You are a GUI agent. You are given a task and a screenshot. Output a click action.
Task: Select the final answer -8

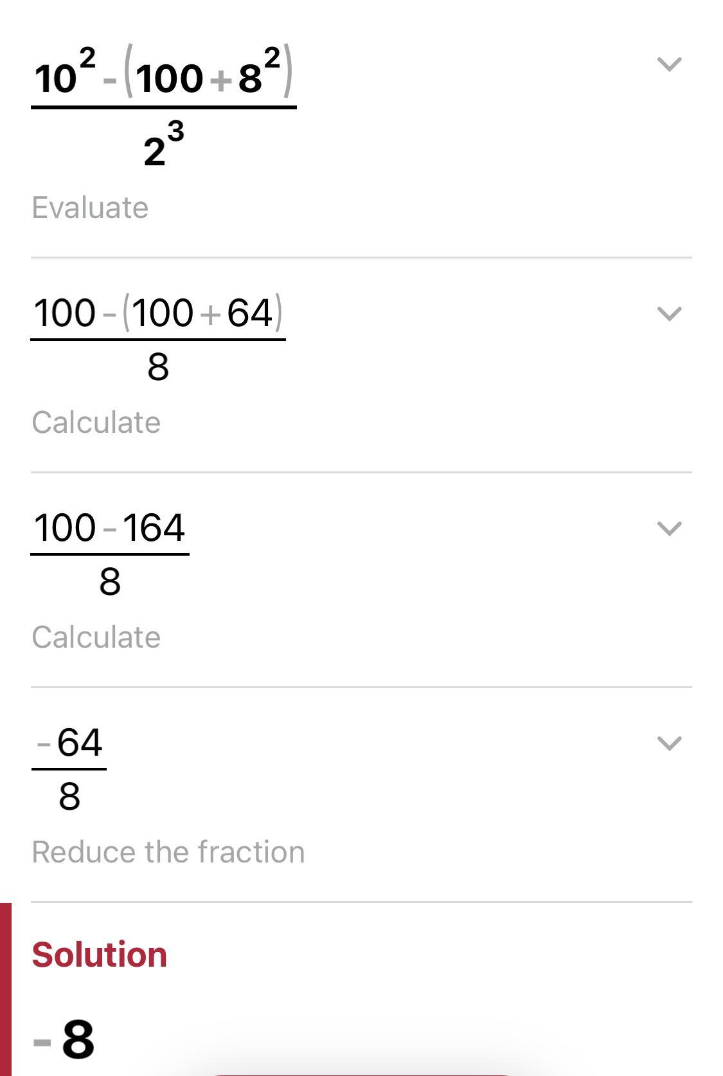coord(64,1039)
